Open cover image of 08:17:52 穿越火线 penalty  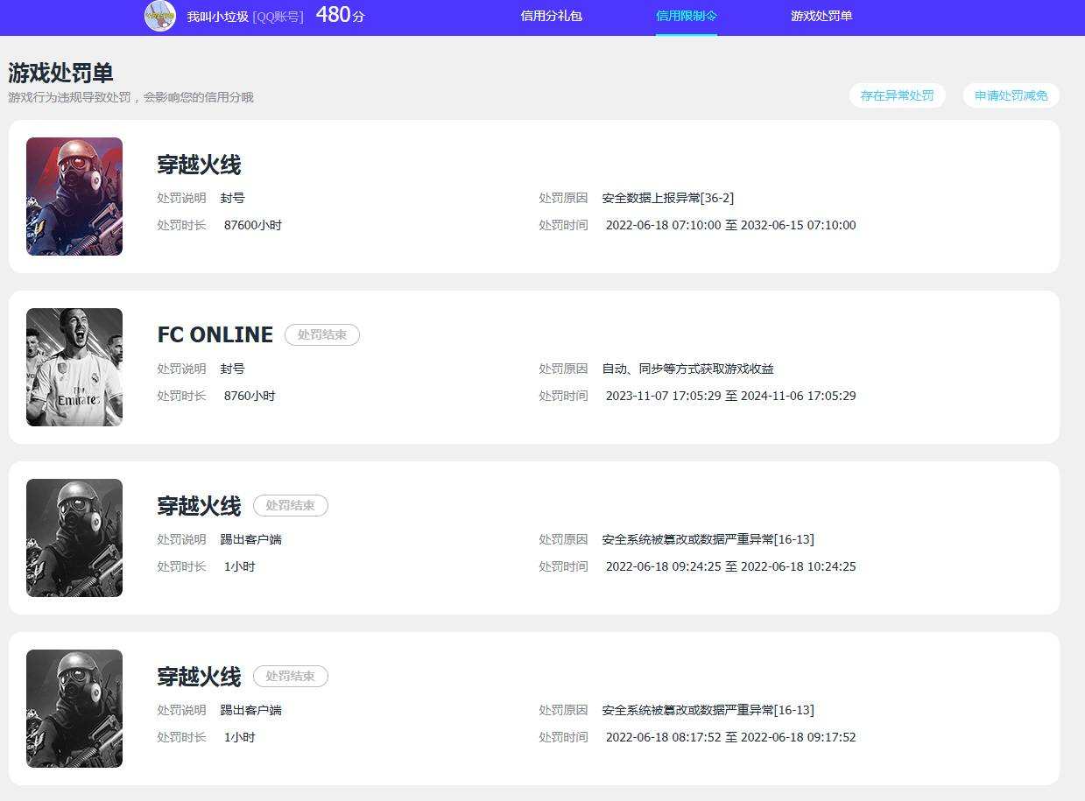(74, 708)
